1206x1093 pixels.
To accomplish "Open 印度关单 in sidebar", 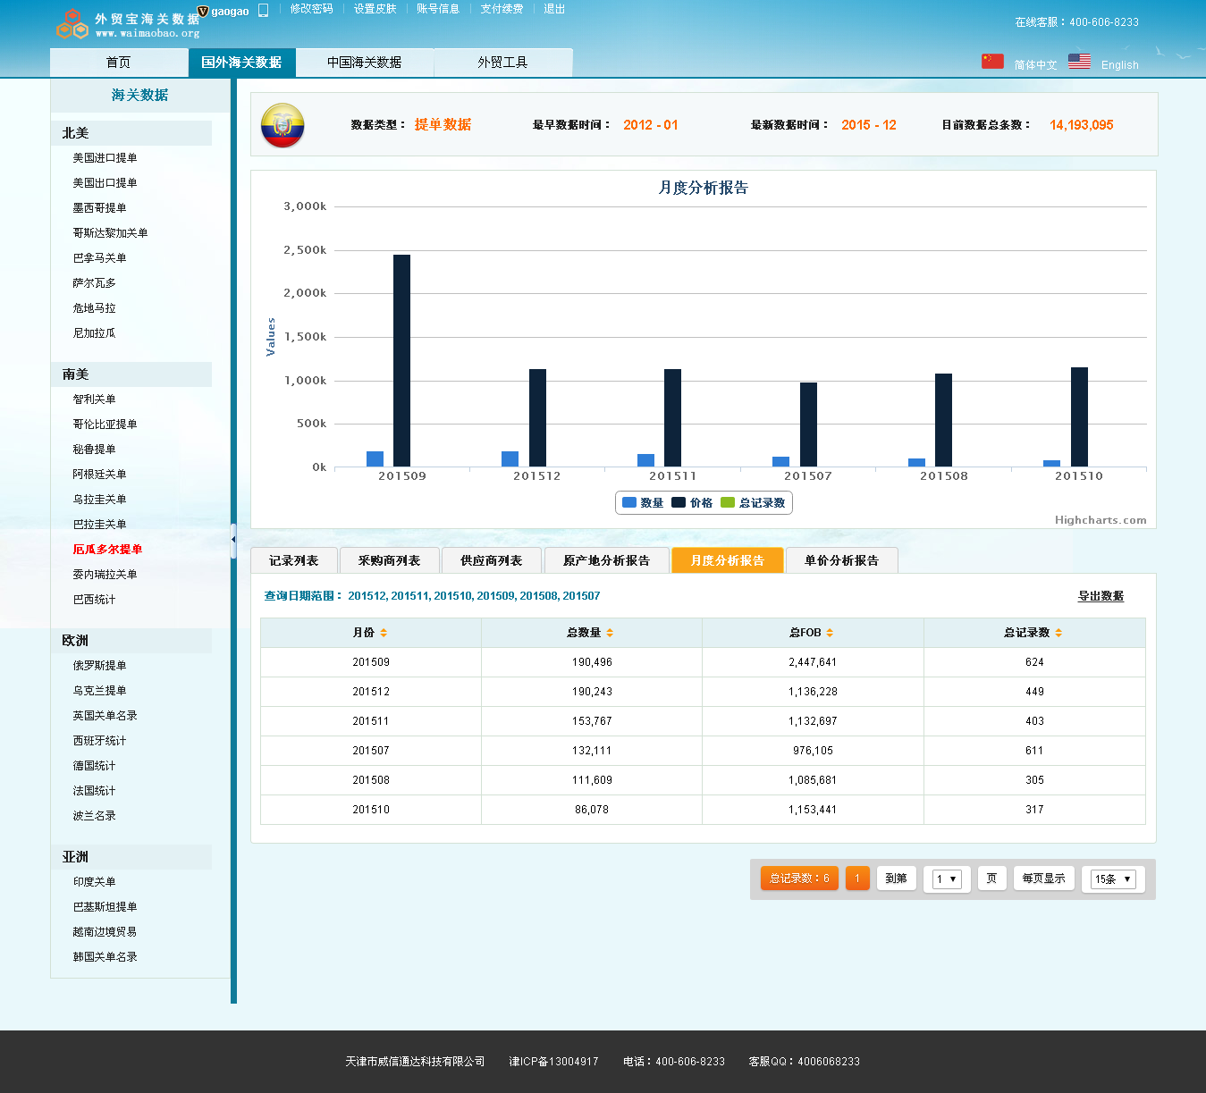I will [x=94, y=882].
